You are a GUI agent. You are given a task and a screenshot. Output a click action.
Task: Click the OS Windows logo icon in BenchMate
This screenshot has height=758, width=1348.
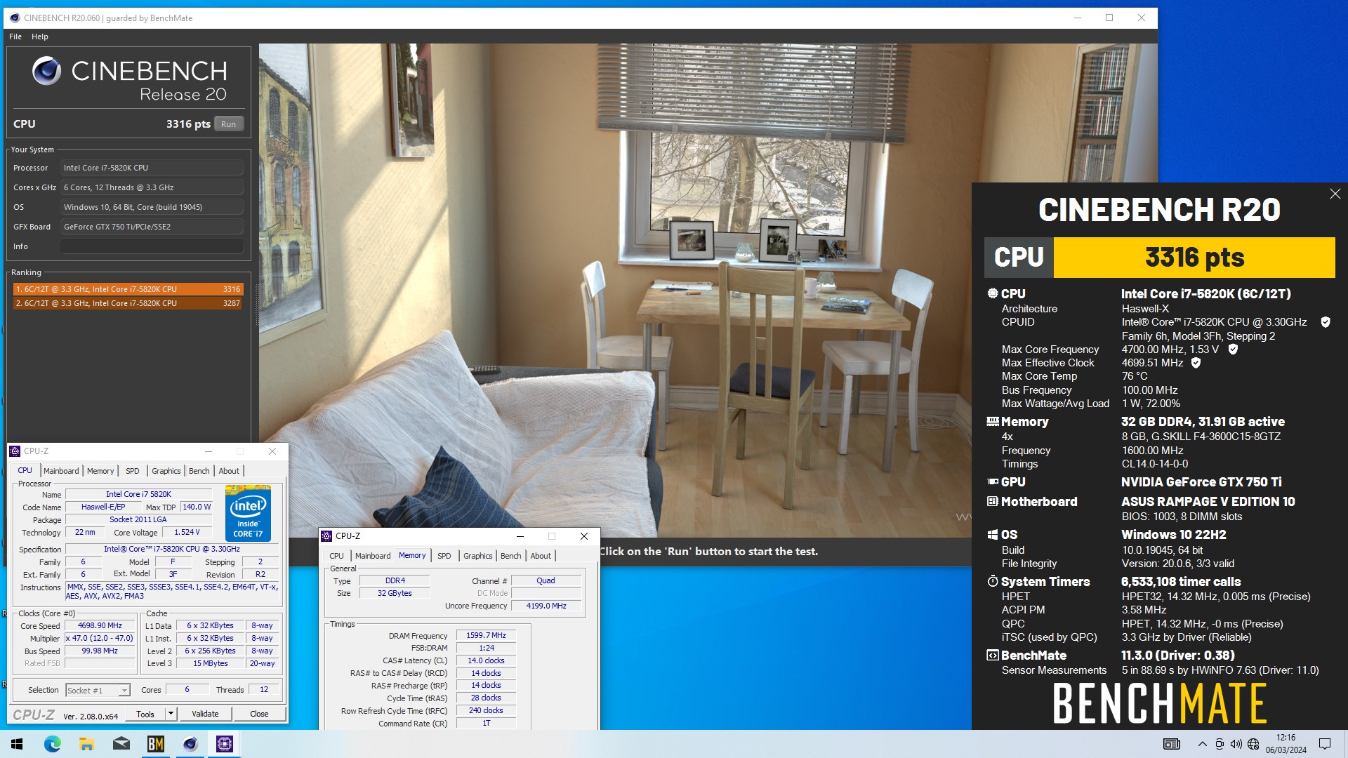[x=992, y=535]
